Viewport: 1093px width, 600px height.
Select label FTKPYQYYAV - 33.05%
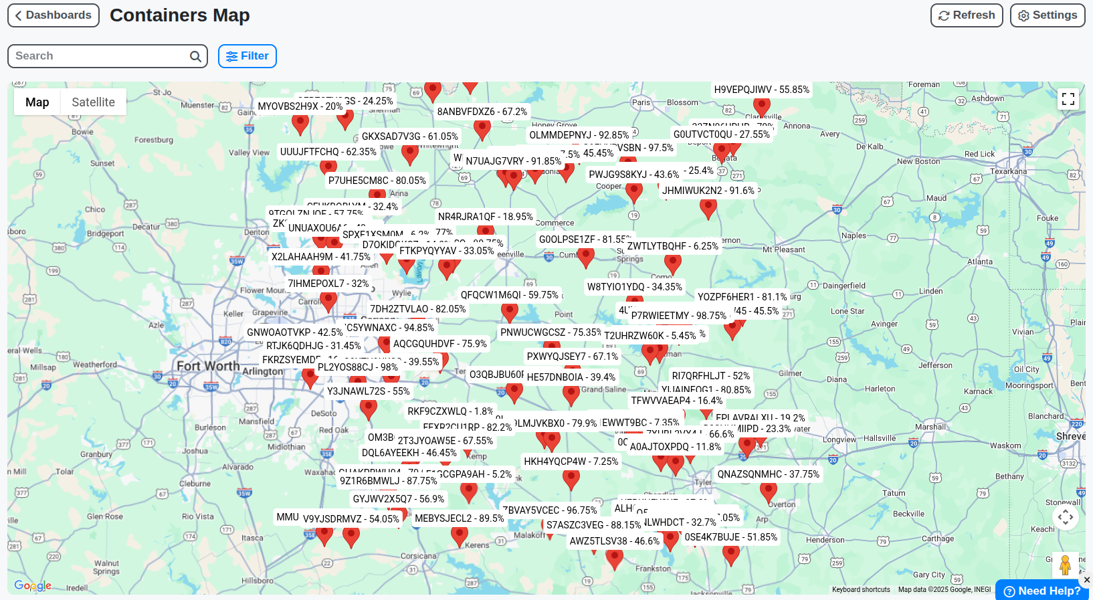click(x=447, y=251)
